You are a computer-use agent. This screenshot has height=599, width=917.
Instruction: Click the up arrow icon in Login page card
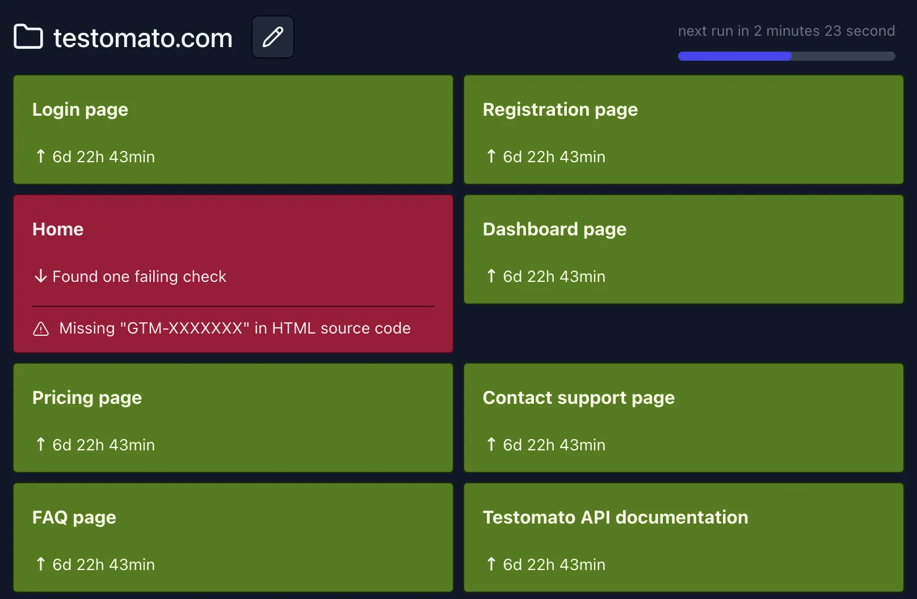(40, 156)
